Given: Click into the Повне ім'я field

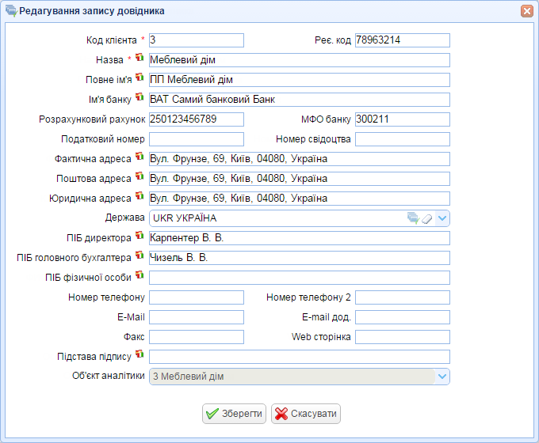Looking at the screenshot, I should tap(300, 80).
